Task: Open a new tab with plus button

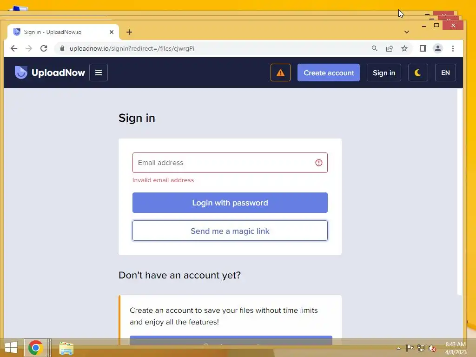Action: (129, 32)
